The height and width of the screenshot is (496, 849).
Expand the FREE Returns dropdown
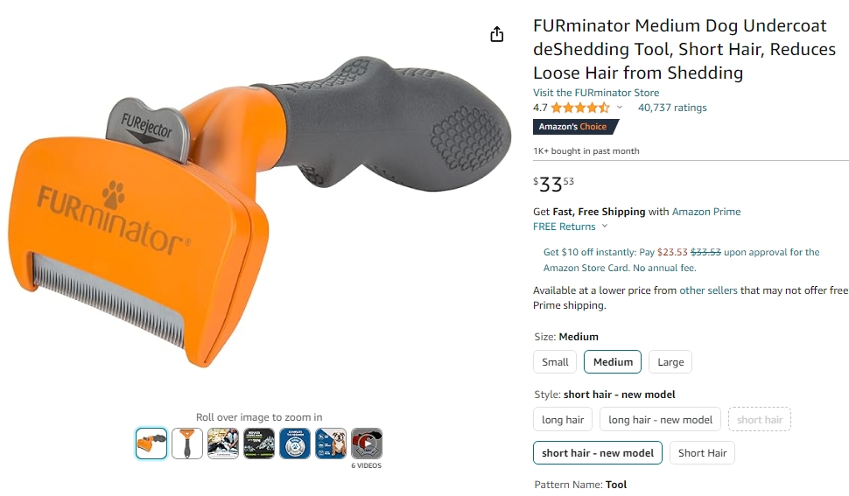tap(605, 227)
